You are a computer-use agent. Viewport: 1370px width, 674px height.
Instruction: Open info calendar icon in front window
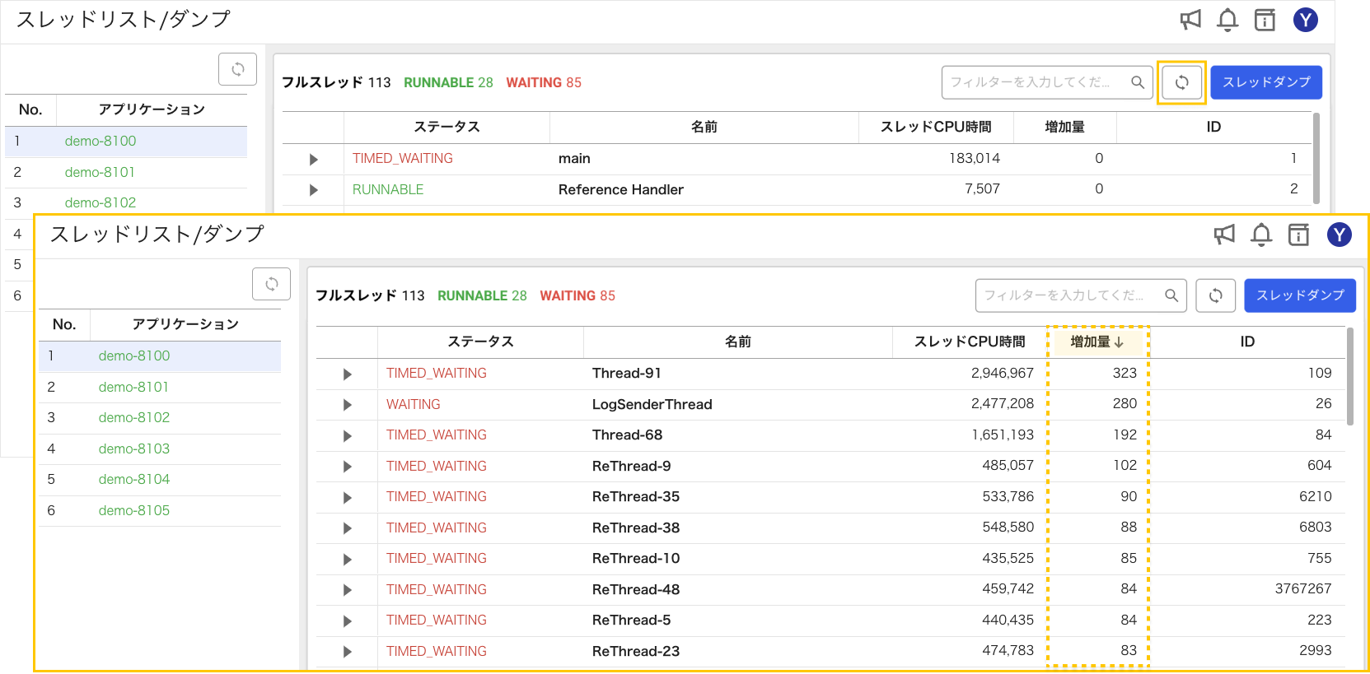(x=1298, y=235)
